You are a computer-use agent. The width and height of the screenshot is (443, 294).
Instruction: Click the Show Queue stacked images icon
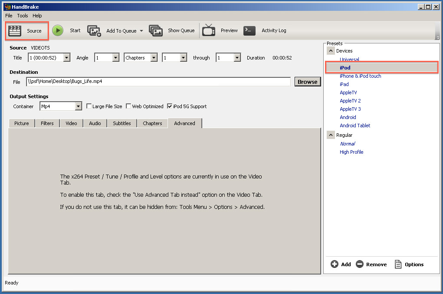tap(156, 30)
